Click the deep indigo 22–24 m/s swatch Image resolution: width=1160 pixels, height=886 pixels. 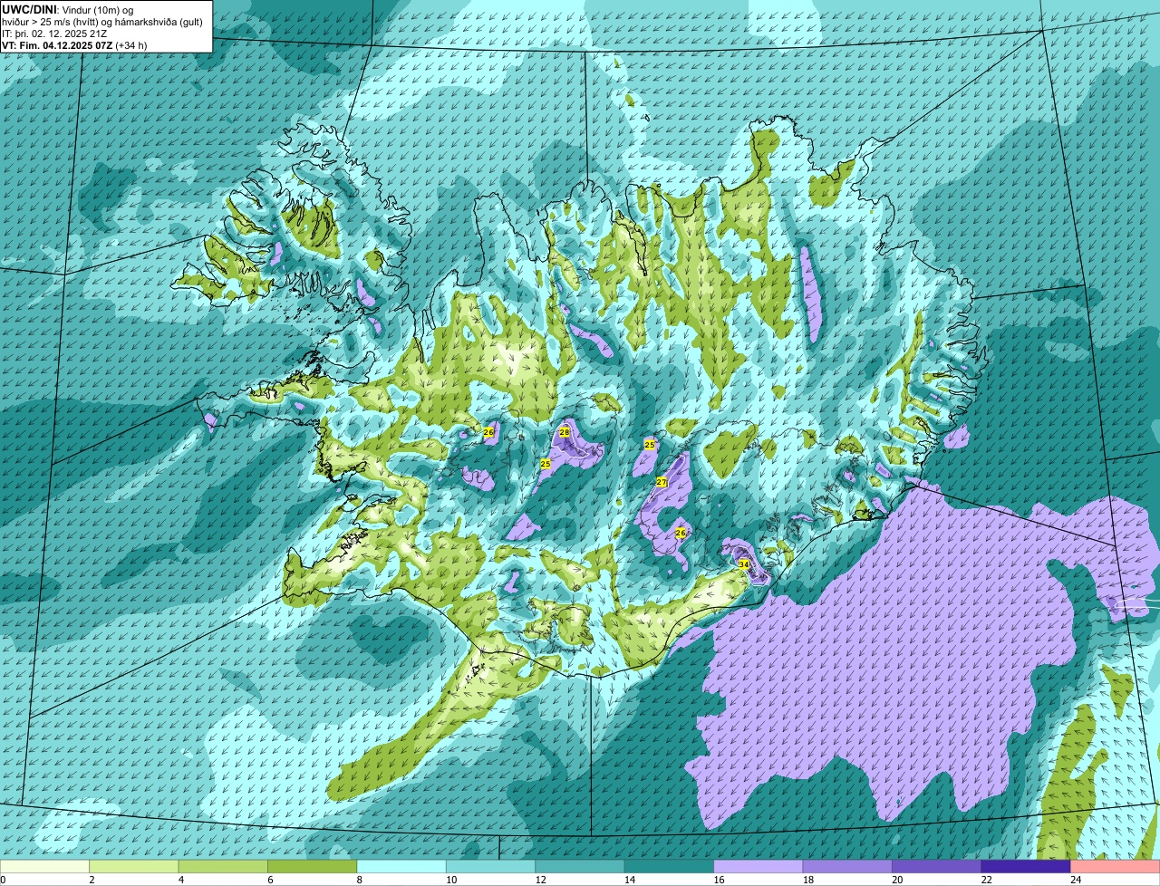click(1026, 866)
